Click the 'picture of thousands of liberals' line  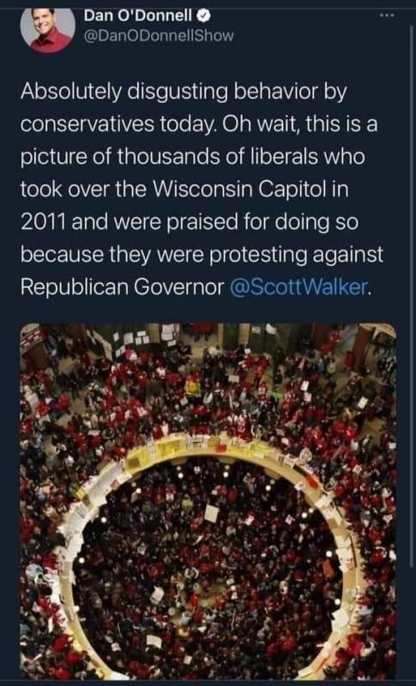coord(192,157)
